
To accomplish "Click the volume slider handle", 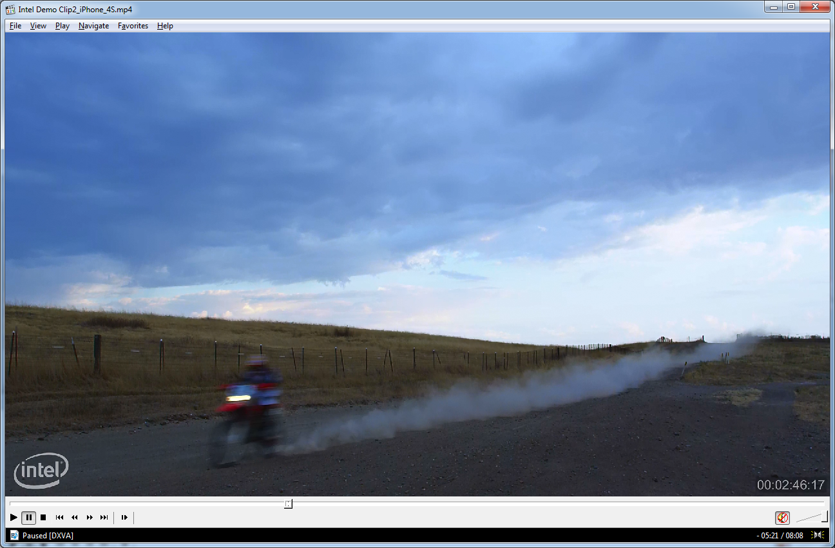I will point(824,516).
